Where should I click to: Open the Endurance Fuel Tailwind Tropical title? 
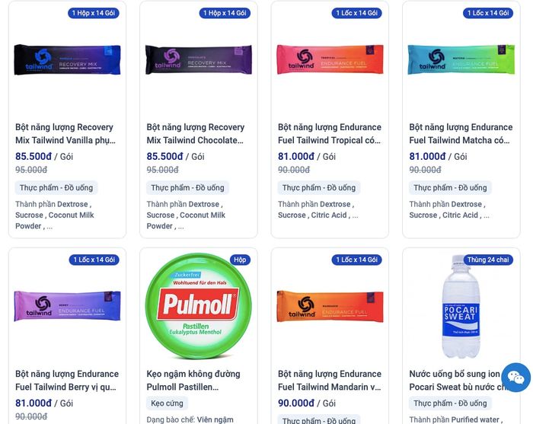pyautogui.click(x=330, y=133)
